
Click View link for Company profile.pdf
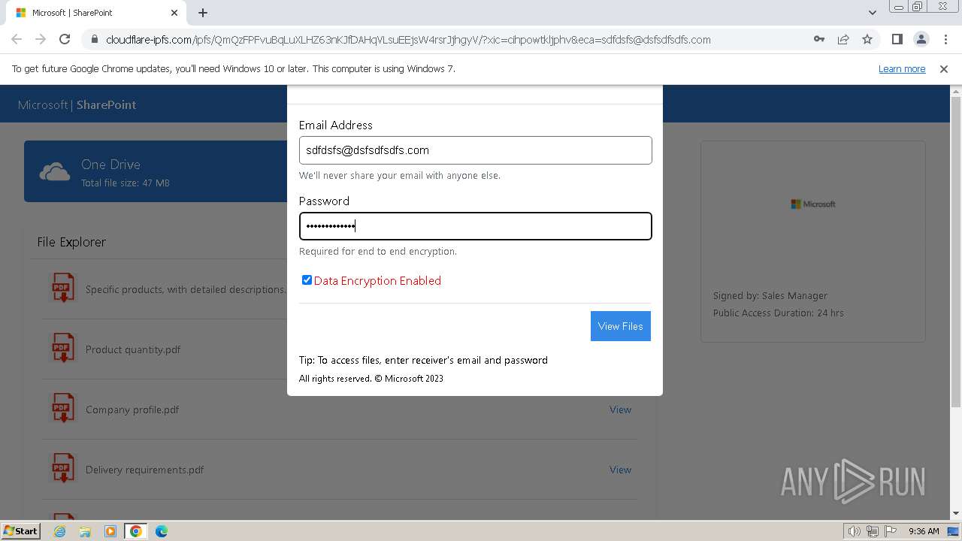620,410
